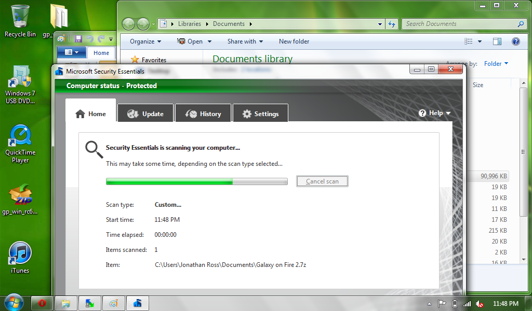
Task: Select the Home ribbon tab in Paint
Action: (x=101, y=53)
